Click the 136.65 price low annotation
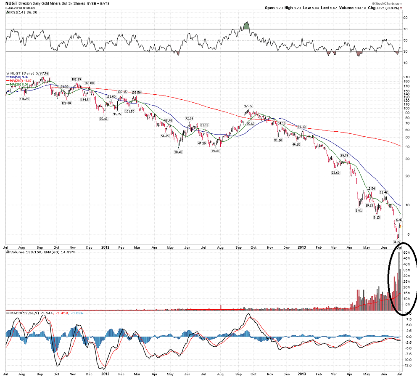Image resolution: width=417 pixels, height=377 pixels. (x=24, y=99)
